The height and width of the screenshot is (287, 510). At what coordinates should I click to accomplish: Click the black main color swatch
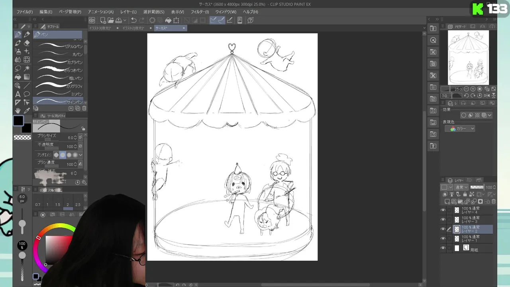(x=18, y=121)
